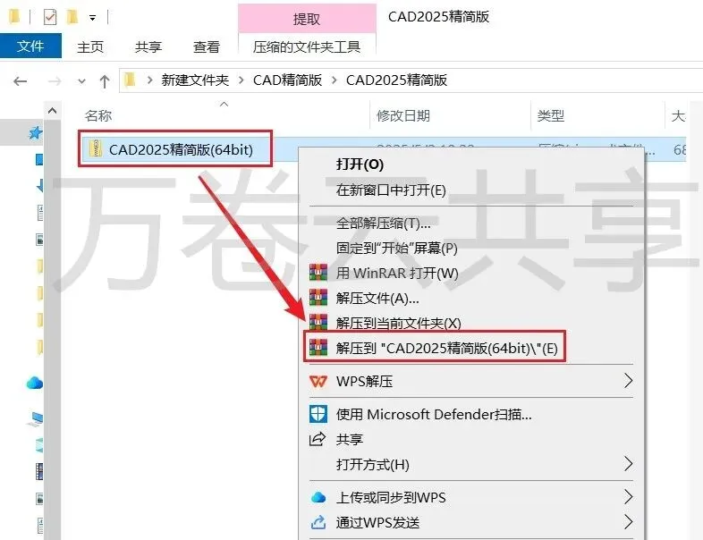Expand the WPS解压 submenu arrow
This screenshot has height=540, width=703.
(x=628, y=381)
